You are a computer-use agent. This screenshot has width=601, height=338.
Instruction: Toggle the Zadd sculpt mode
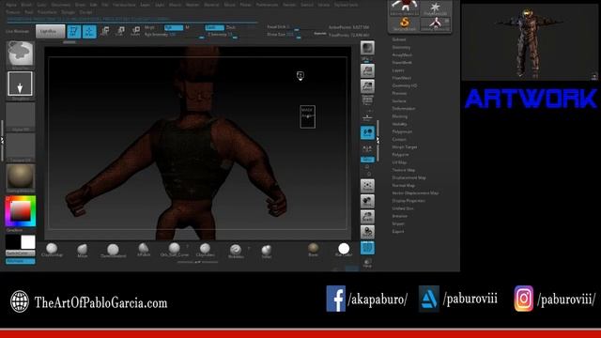point(215,27)
